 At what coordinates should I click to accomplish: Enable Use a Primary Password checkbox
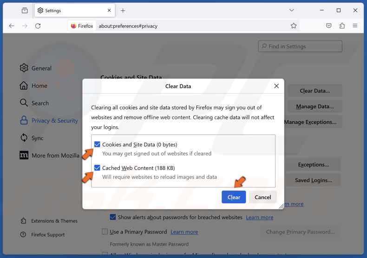pos(105,232)
